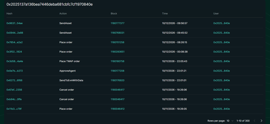
Task: Click Place order action in 0x7854...e2a2 row
Action: (66, 42)
